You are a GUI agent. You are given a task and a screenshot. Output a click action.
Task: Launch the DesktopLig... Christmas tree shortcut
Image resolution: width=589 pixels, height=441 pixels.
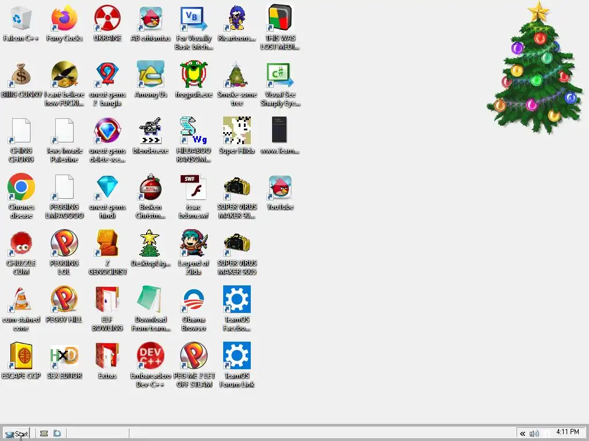click(151, 243)
